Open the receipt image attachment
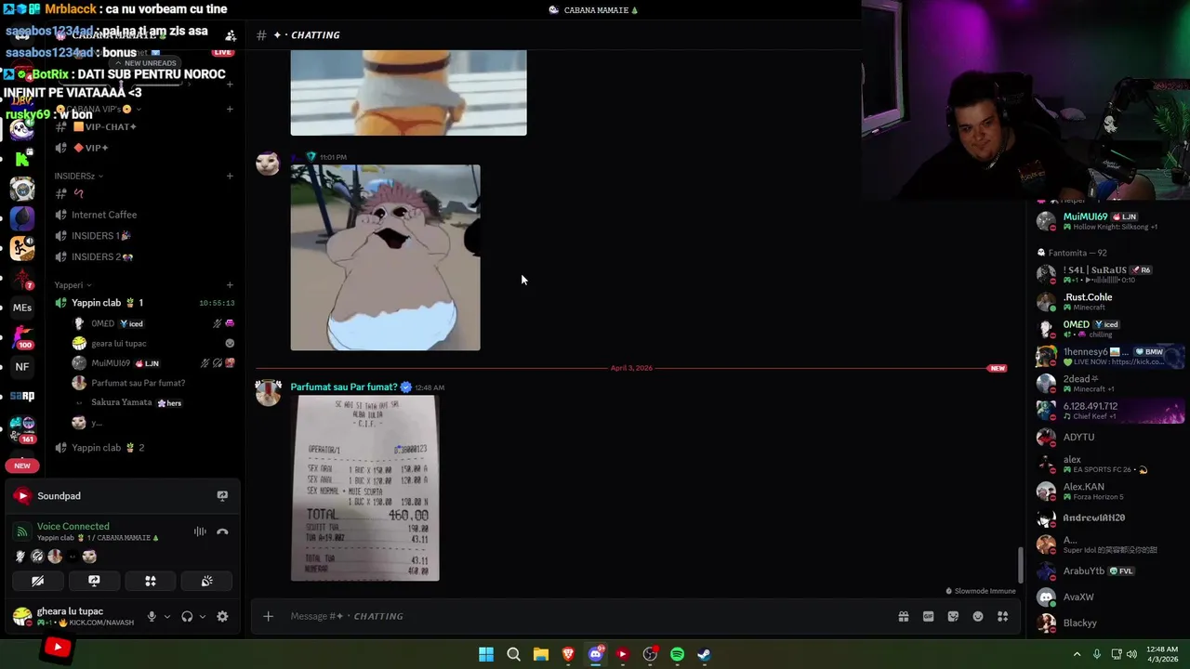The width and height of the screenshot is (1190, 669). (364, 489)
